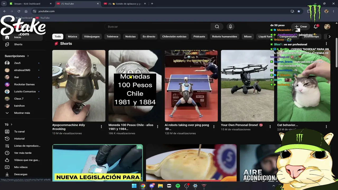Open options for popcornmachine short
The image size is (338, 190).
(x=101, y=127)
